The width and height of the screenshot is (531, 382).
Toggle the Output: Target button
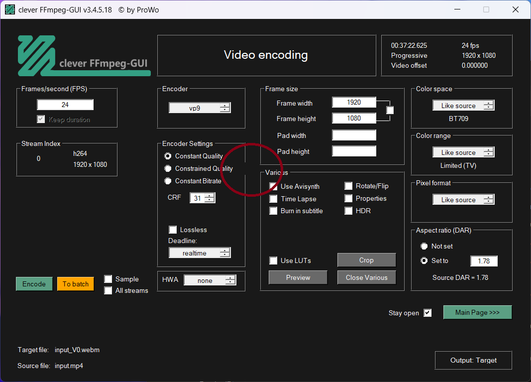pyautogui.click(x=473, y=360)
